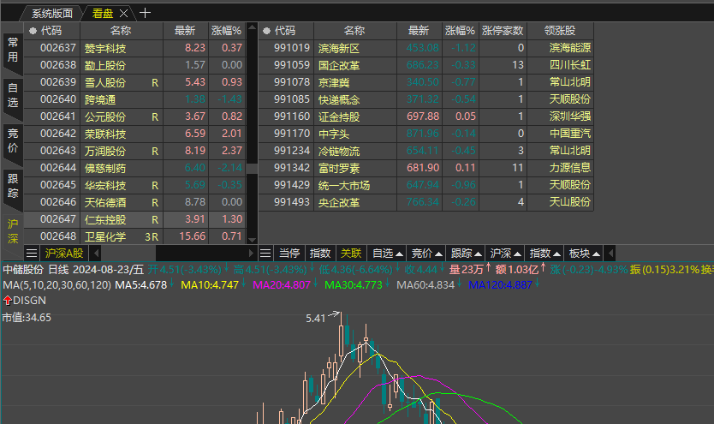Sort sector list by 领涨股 column
Screen dimensions: 714x424
click(x=560, y=31)
